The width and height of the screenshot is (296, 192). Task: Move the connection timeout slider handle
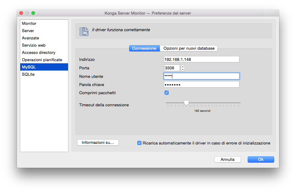(186, 103)
